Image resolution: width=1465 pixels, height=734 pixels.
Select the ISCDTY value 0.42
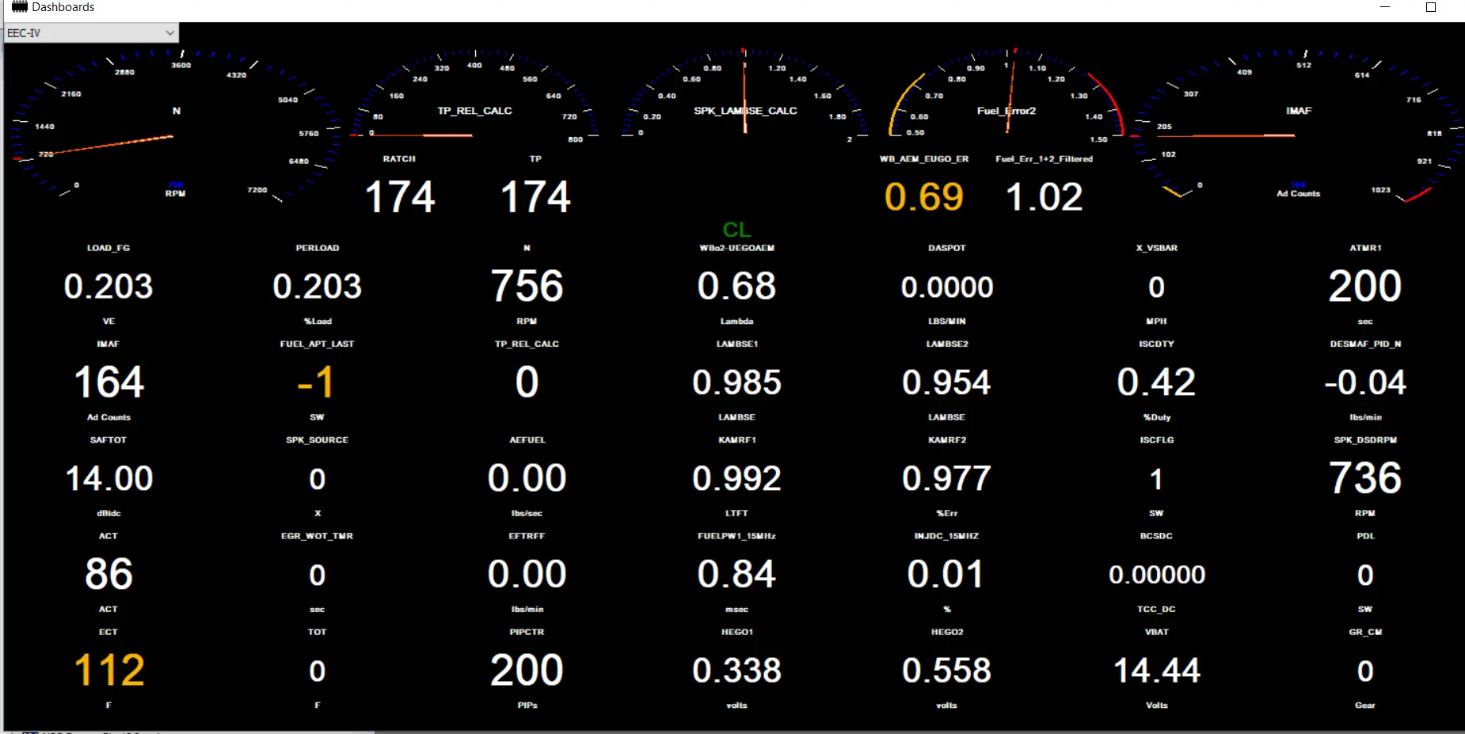click(x=1156, y=382)
